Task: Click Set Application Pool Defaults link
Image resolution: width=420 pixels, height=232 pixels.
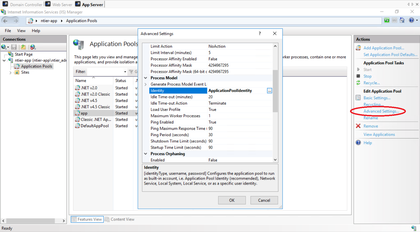Action: coord(390,55)
